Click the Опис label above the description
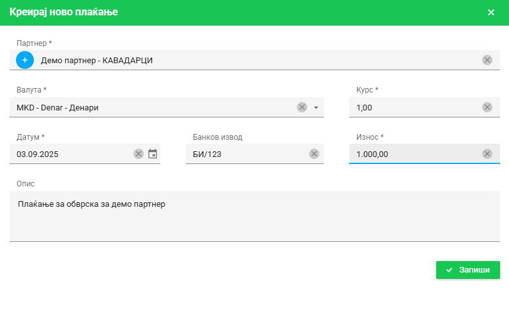509x330 pixels. [26, 184]
